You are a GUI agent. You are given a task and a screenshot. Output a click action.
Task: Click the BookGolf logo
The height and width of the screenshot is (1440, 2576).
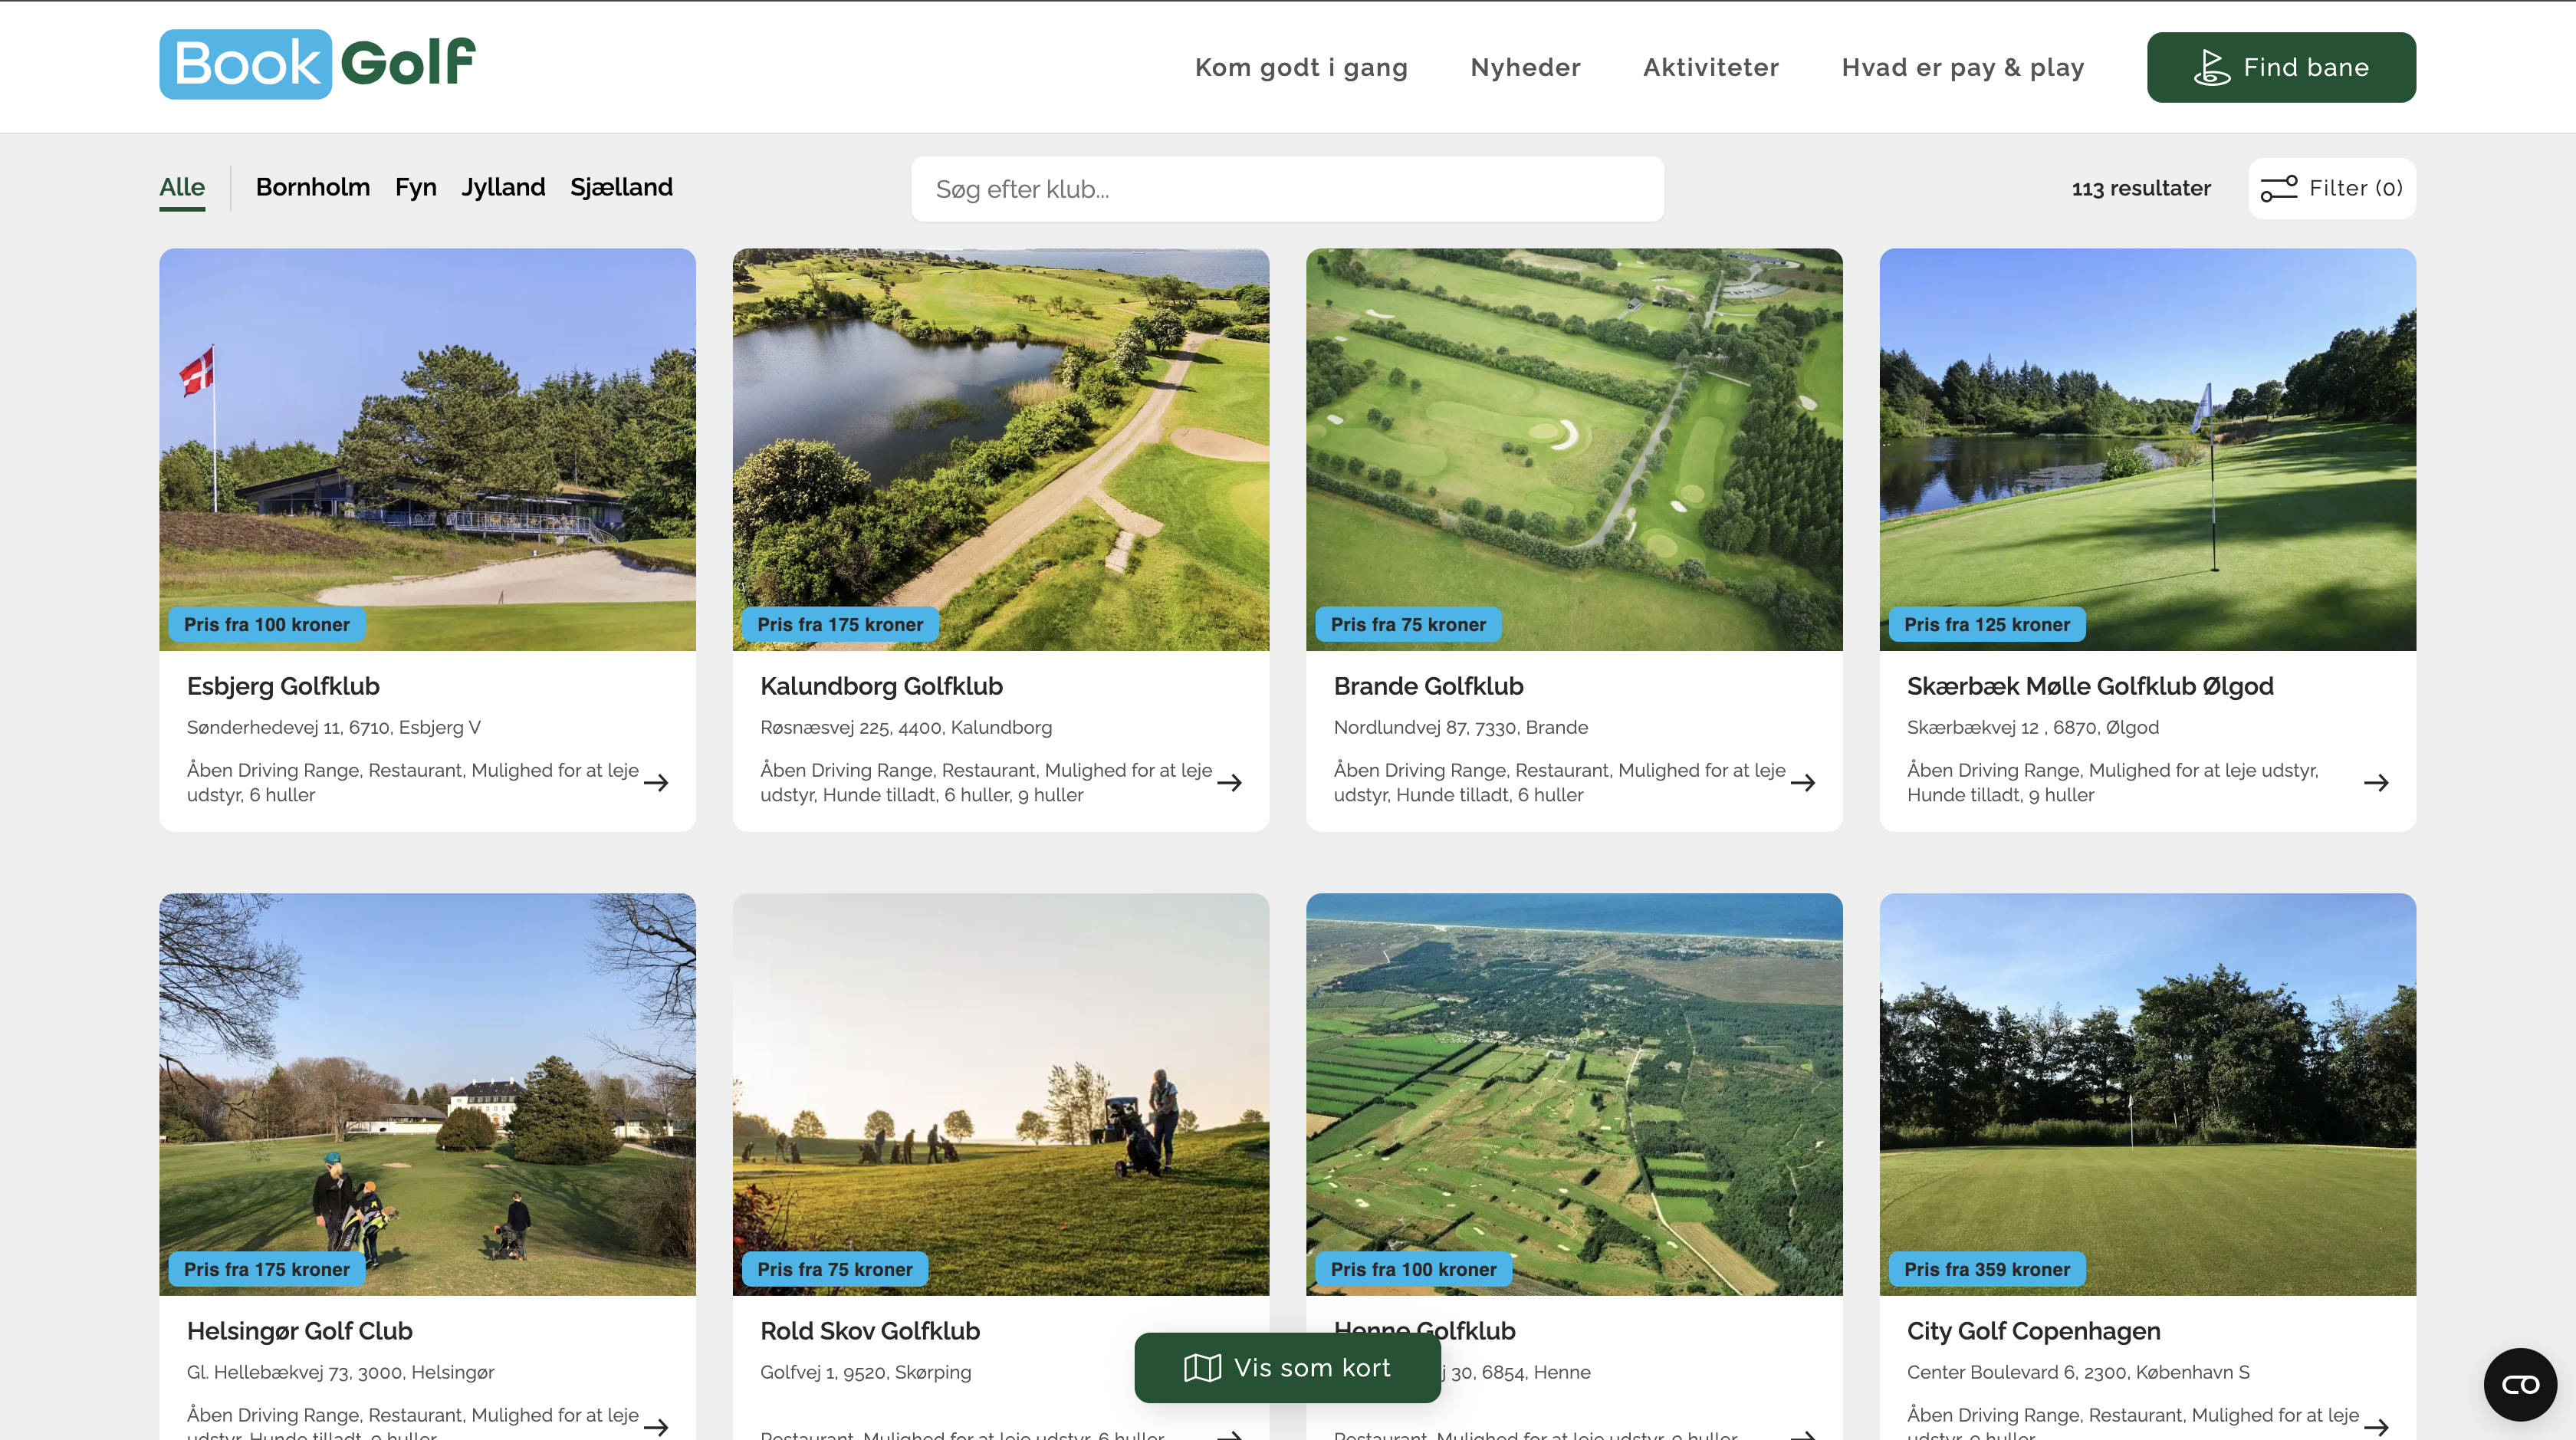317,64
